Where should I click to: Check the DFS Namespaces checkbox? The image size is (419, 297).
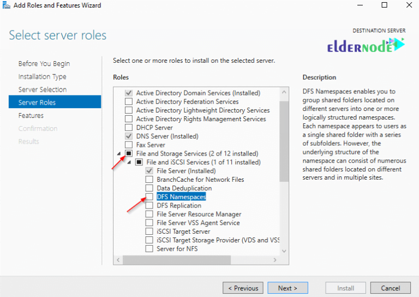coord(149,197)
